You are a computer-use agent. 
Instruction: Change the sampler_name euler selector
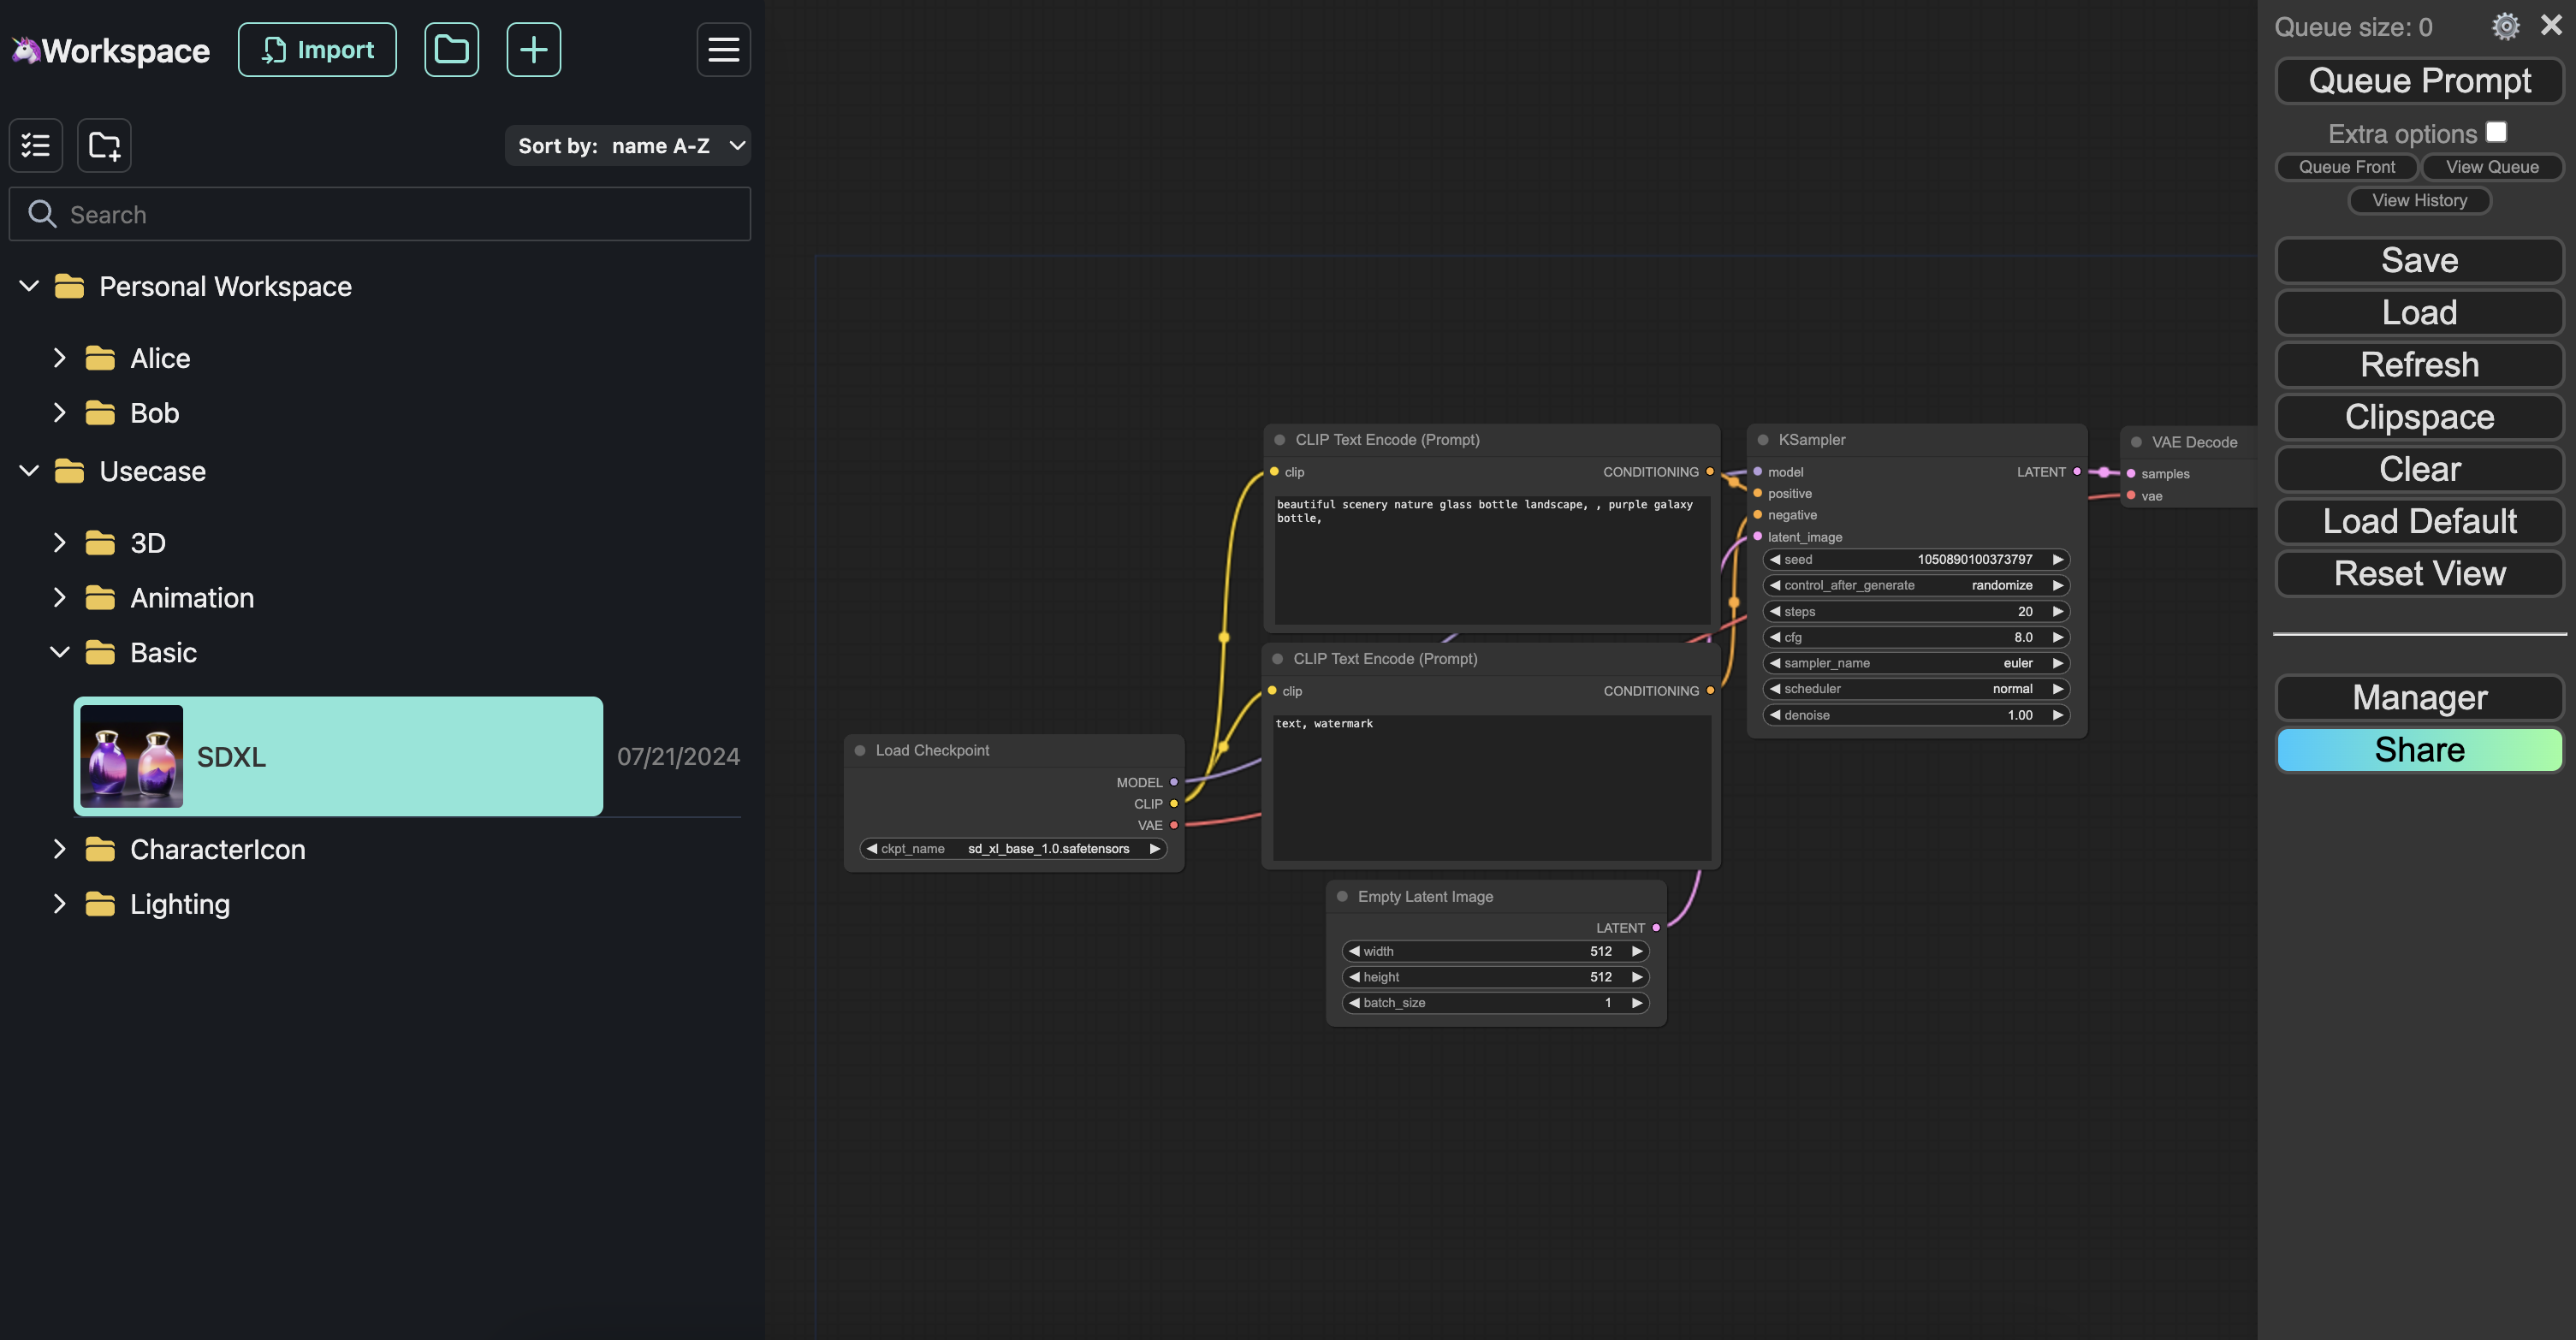pyautogui.click(x=1916, y=663)
